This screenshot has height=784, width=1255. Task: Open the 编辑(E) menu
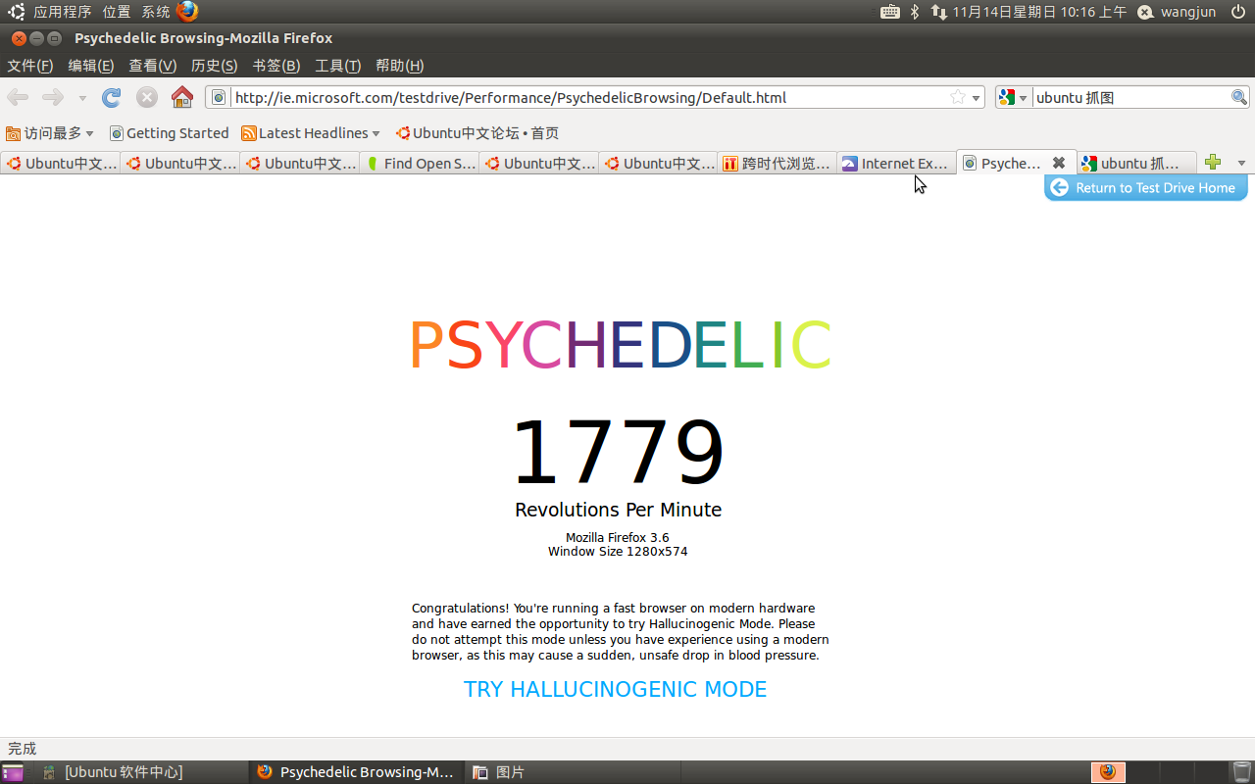tap(91, 66)
